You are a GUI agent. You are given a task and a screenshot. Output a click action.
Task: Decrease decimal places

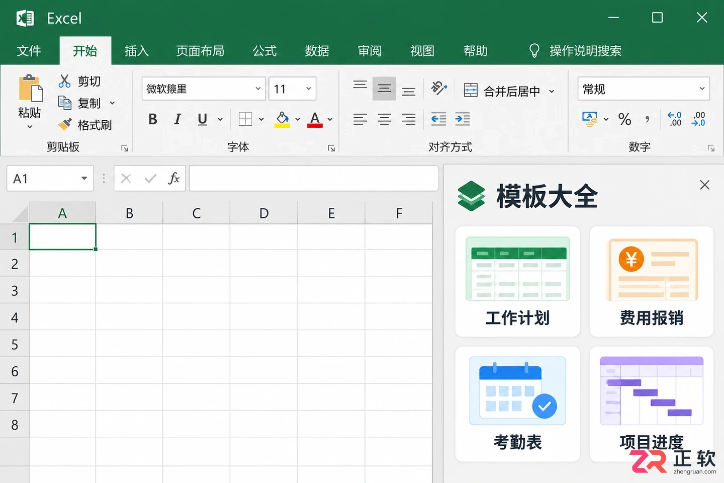click(x=699, y=119)
